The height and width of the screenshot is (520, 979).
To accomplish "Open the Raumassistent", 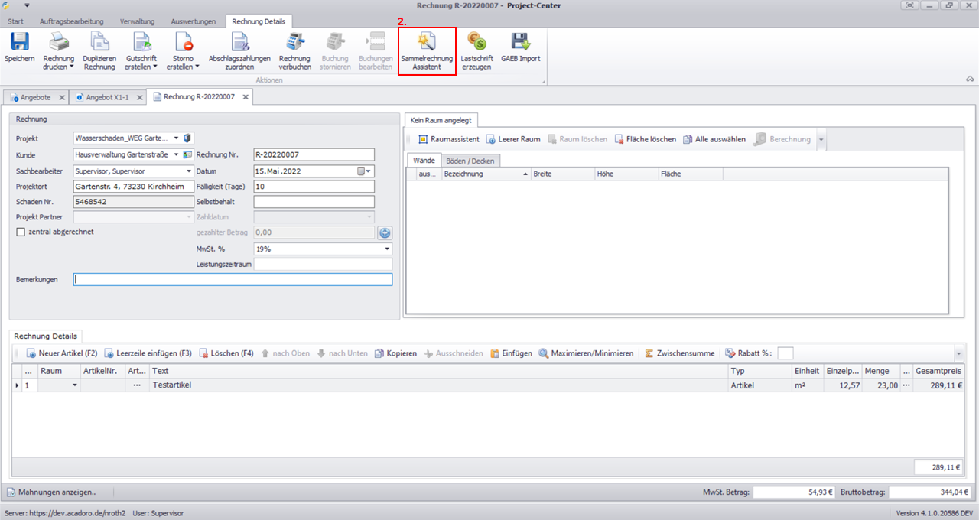I will 449,139.
